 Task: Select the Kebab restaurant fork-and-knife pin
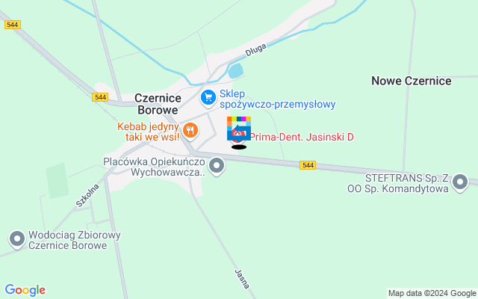pos(190,132)
